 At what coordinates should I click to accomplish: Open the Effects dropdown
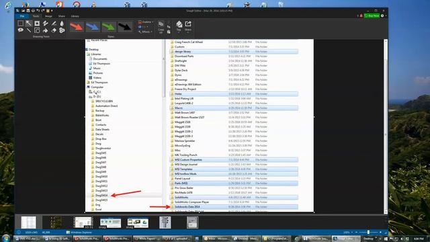click(x=145, y=32)
